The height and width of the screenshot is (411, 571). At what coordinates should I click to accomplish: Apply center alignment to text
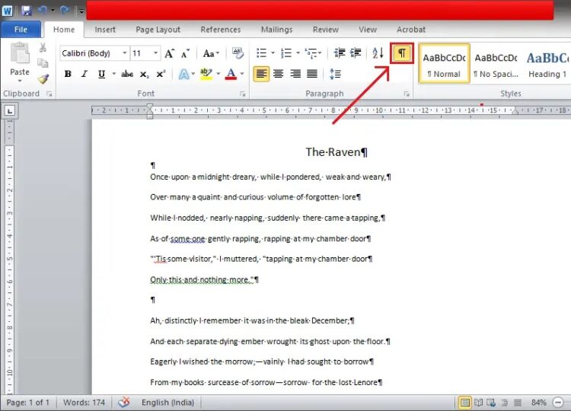[x=278, y=74]
